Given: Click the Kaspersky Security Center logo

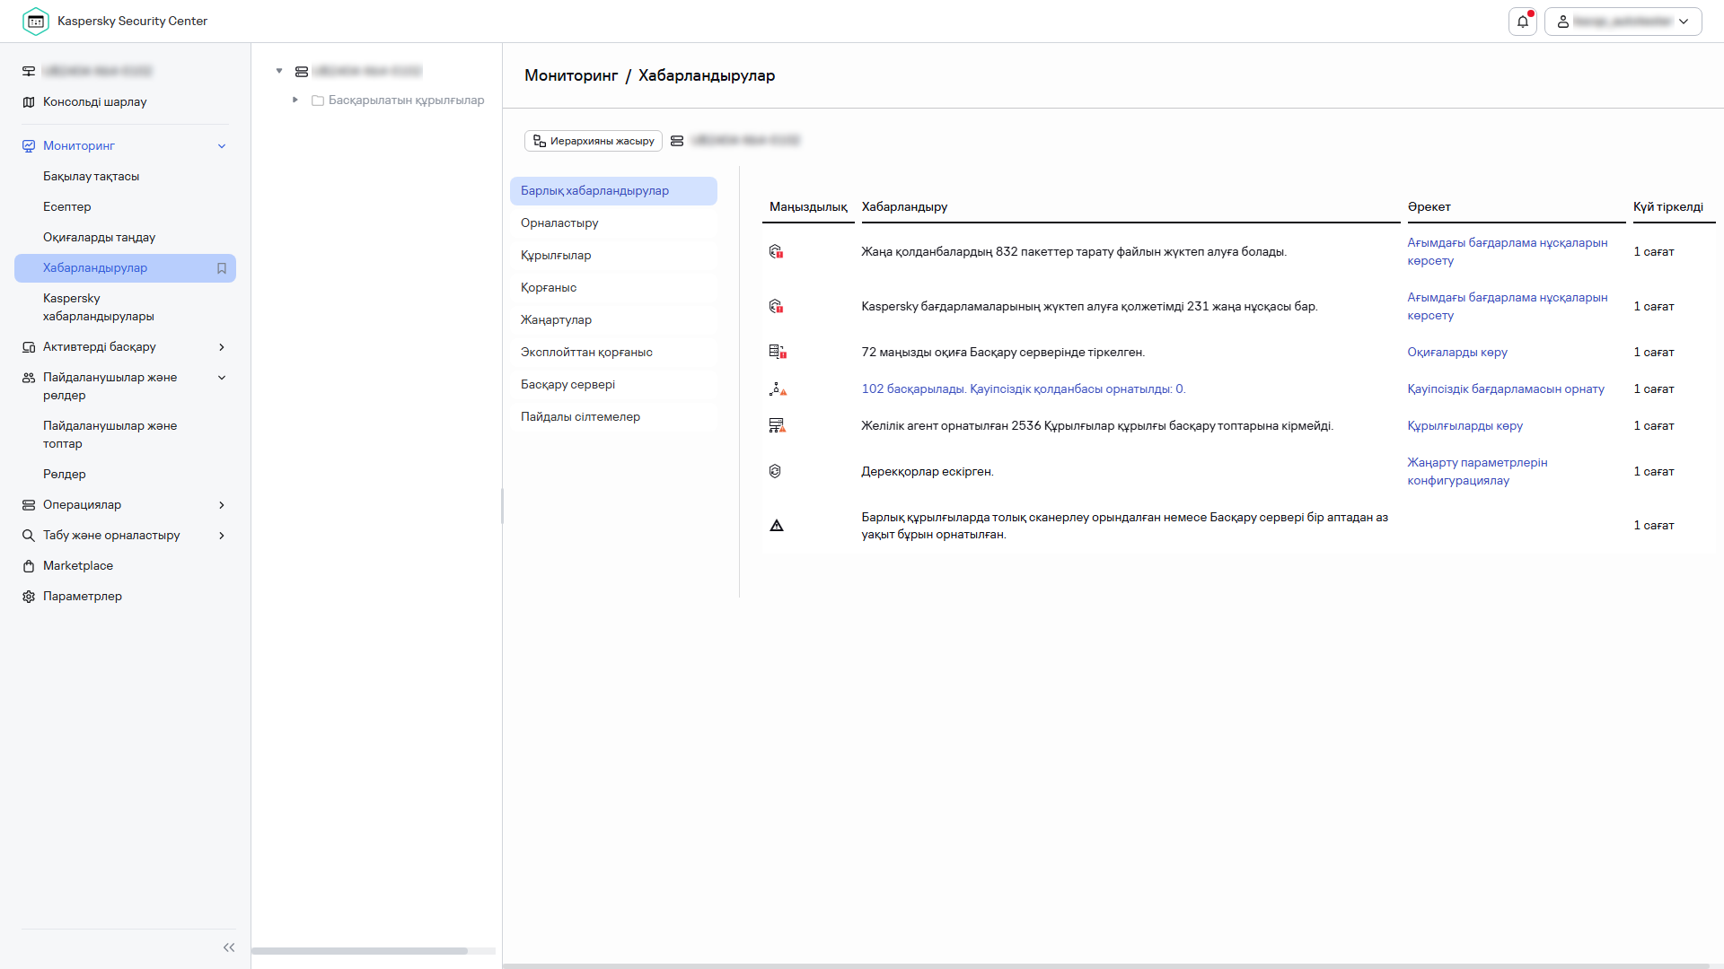Looking at the screenshot, I should [36, 21].
